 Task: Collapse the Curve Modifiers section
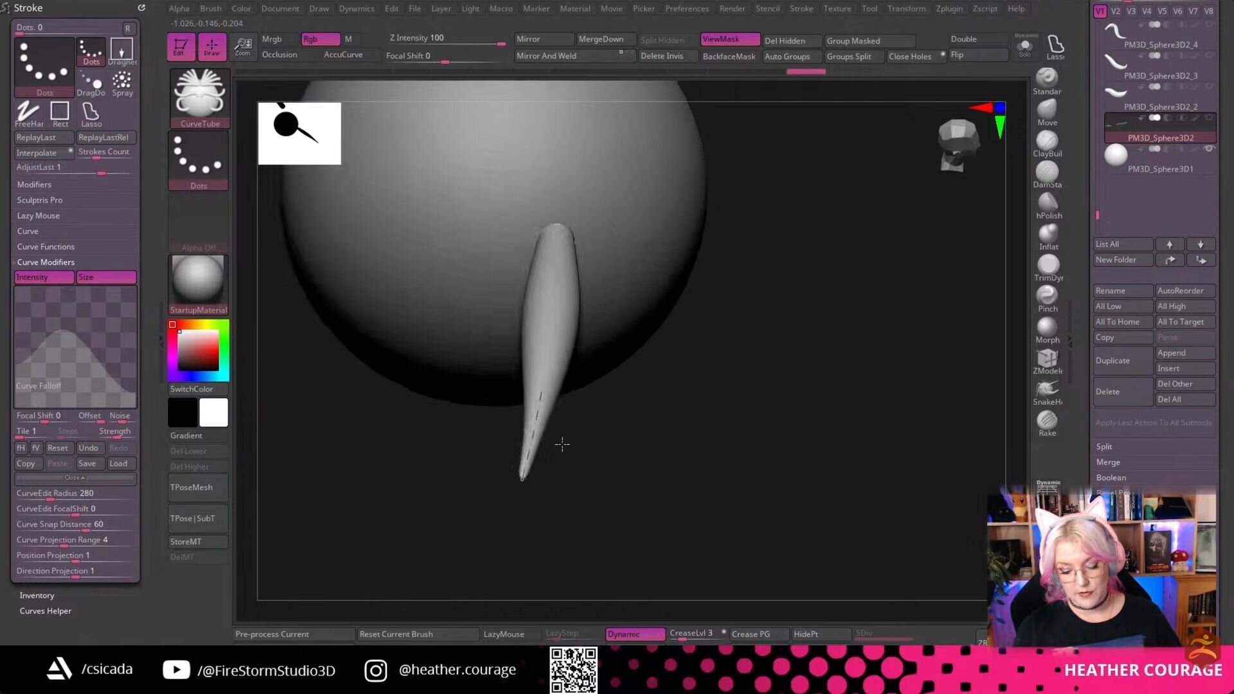pos(46,262)
